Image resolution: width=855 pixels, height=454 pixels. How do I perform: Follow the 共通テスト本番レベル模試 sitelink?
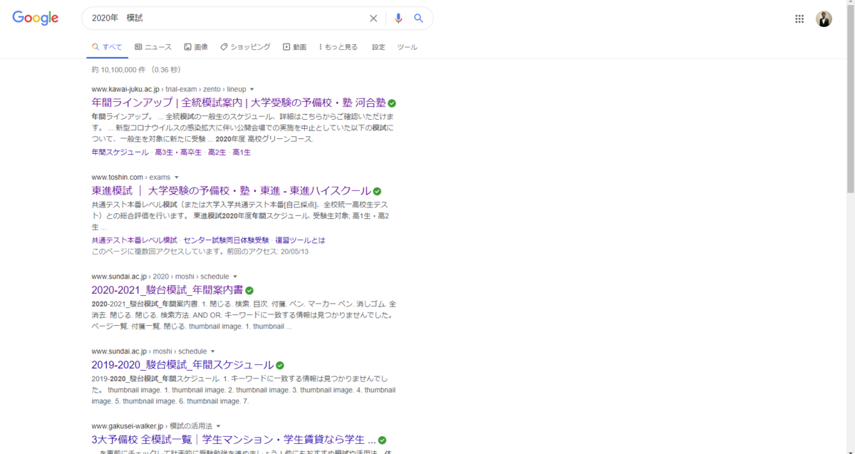click(134, 241)
